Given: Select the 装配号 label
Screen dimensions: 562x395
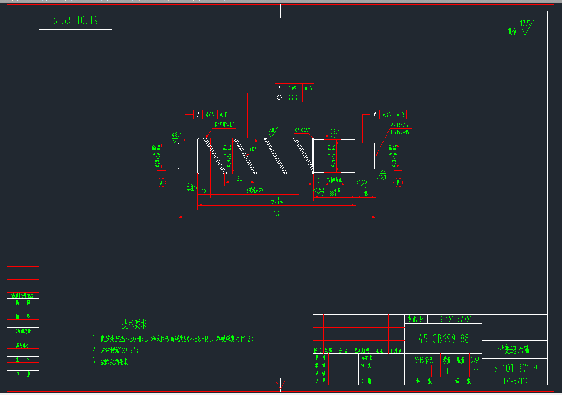Looking at the screenshot, I should tap(415, 319).
